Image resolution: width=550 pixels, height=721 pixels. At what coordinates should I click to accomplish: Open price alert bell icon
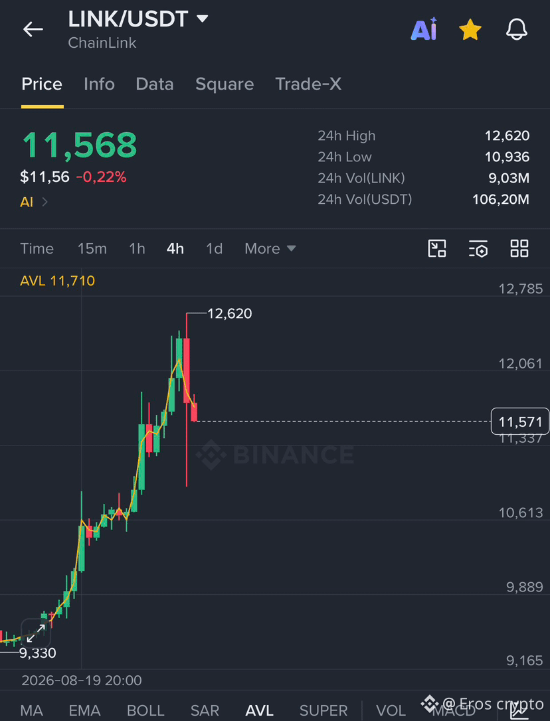click(516, 29)
